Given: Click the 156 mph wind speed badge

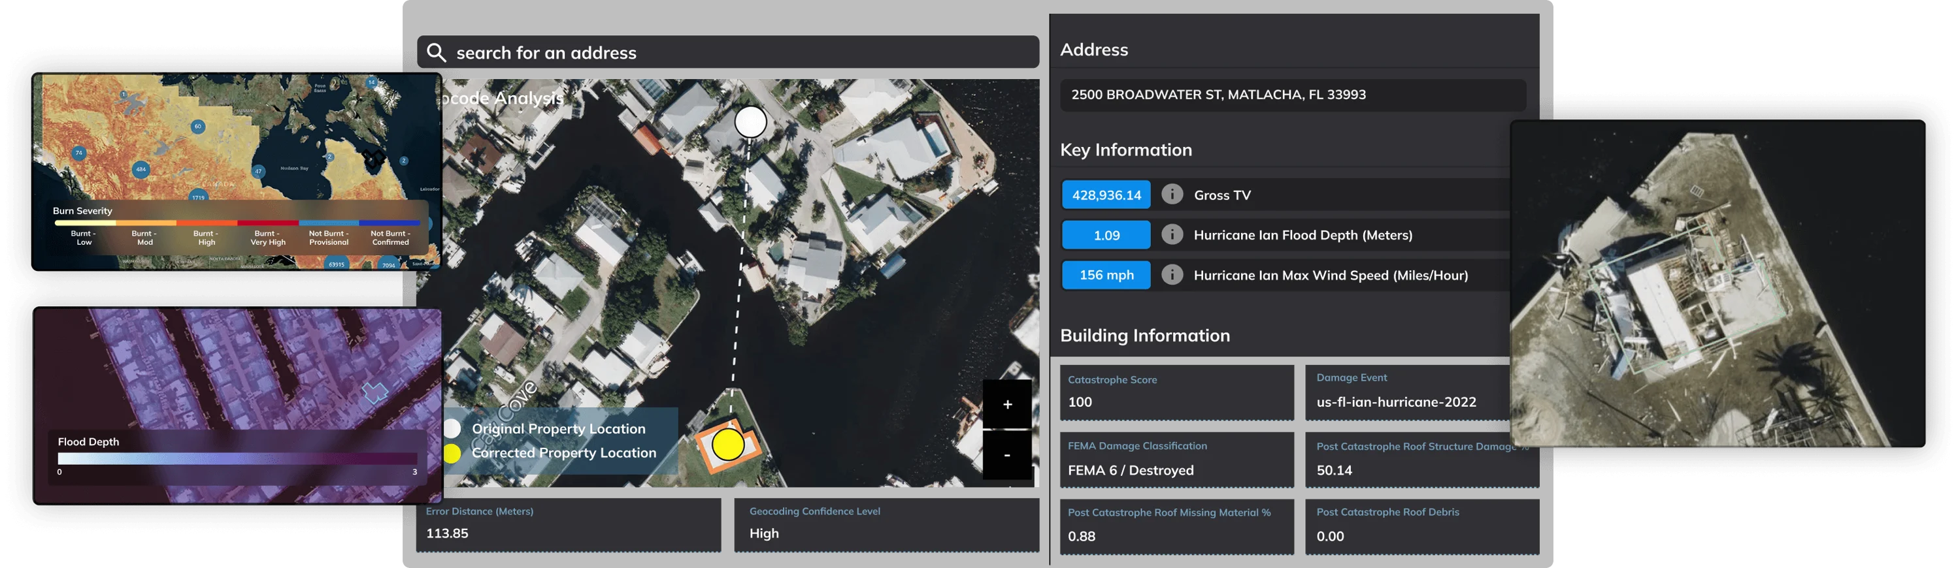Looking at the screenshot, I should (x=1106, y=275).
